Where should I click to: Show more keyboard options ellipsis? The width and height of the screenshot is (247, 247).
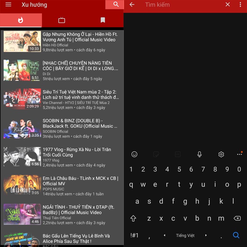[240, 154]
